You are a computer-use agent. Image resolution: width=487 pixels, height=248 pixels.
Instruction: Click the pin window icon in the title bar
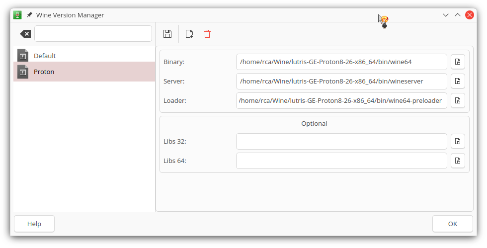(29, 15)
